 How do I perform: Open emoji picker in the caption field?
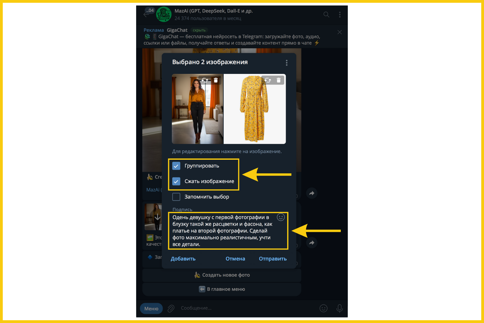point(281,217)
